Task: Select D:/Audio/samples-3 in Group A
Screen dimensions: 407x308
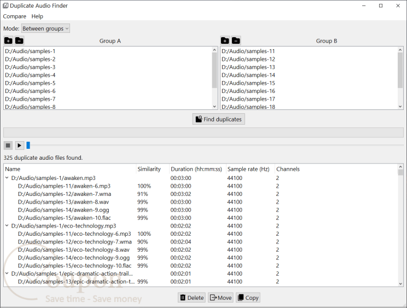Action: tap(108, 67)
